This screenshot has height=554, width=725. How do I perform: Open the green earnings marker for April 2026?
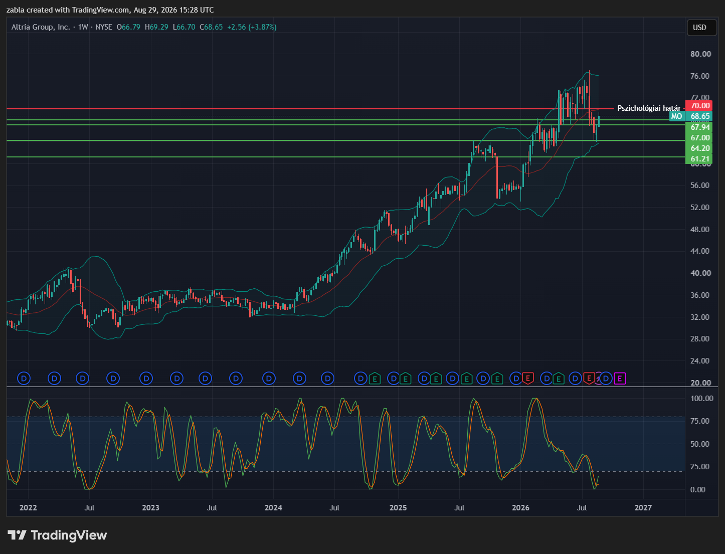[558, 379]
